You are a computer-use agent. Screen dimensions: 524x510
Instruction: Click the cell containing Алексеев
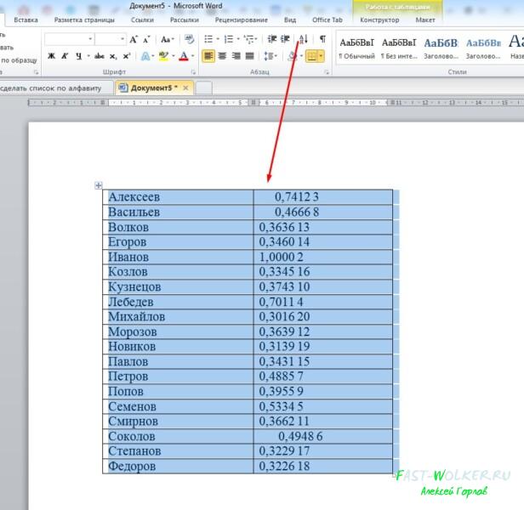coord(178,197)
